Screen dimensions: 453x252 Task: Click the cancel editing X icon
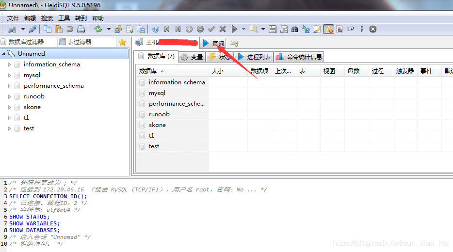click(223, 29)
